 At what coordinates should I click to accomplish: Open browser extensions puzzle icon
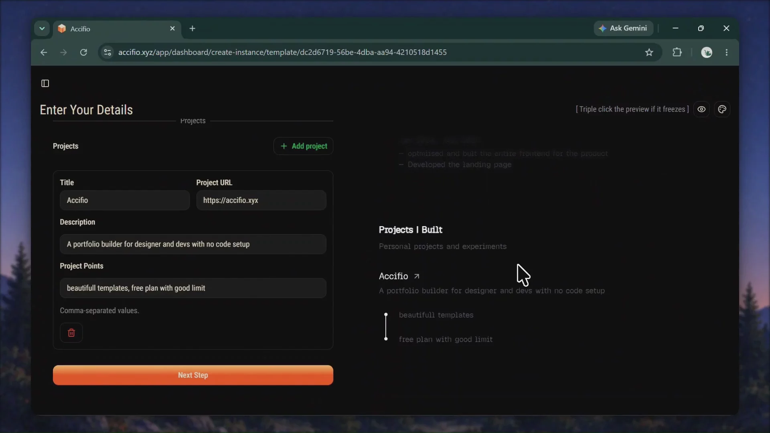click(x=677, y=52)
